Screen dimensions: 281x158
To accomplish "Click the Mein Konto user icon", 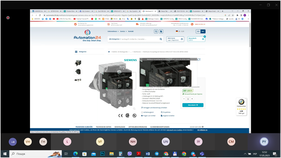I will pyautogui.click(x=182, y=39).
